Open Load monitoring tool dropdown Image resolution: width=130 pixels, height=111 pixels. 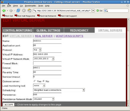(x=39, y=86)
